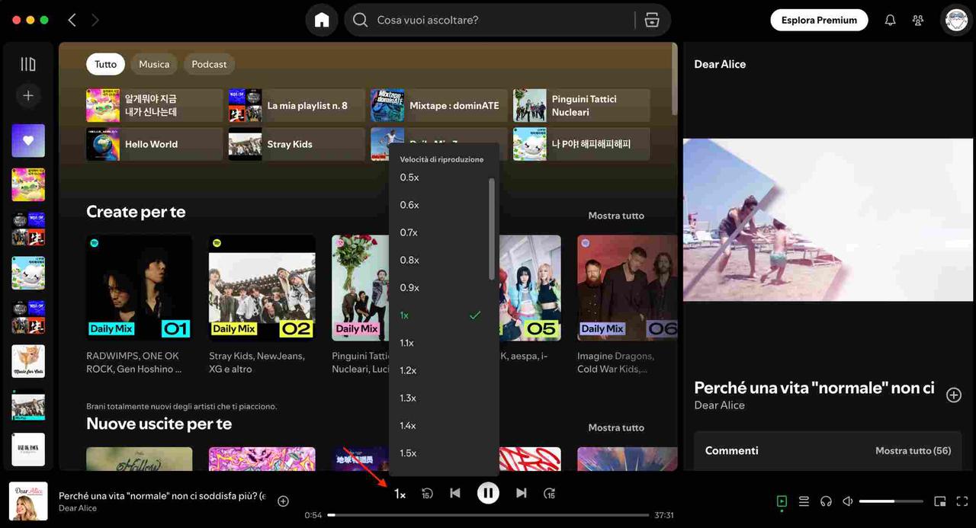Pause the current episode
Viewport: 976px width, 528px height.
(488, 493)
